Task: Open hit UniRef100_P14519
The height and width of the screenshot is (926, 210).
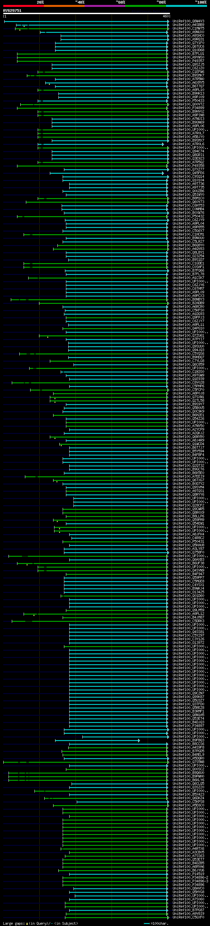Action: point(188,874)
